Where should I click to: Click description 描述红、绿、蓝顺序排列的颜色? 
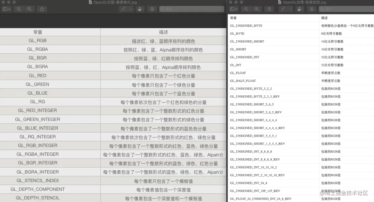pos(163,41)
